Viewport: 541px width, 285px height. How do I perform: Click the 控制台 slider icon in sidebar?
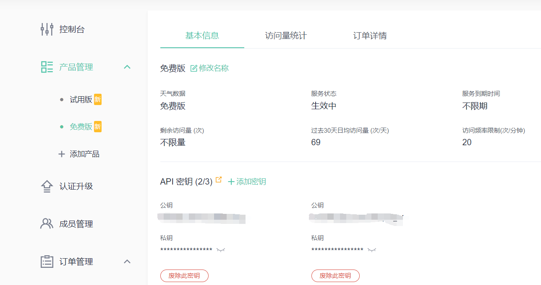tap(47, 29)
